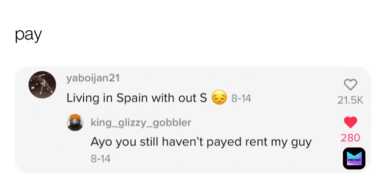Click the Memes logo badge
386x188 pixels.
tap(354, 158)
